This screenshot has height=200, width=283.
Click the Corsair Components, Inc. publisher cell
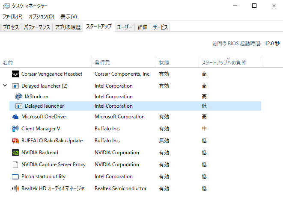122,74
